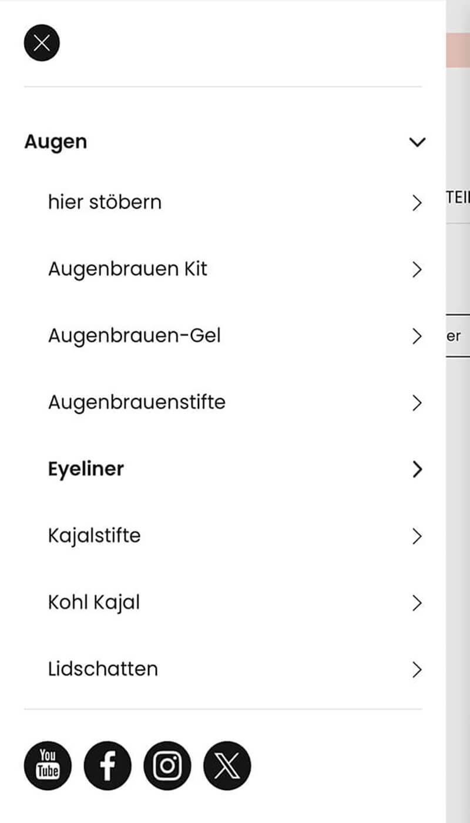Open the X (Twitter) social icon

pos(227,765)
